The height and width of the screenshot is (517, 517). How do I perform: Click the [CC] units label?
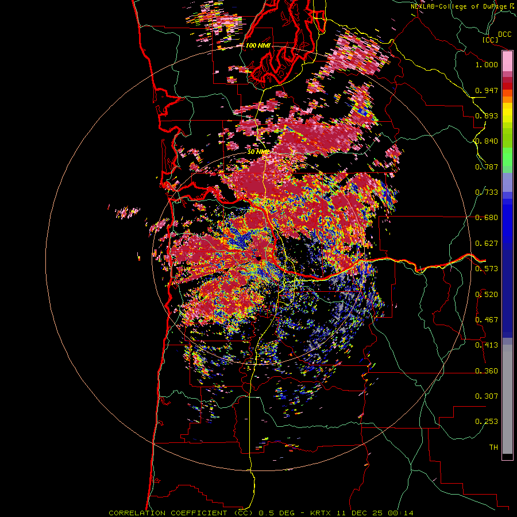491,40
